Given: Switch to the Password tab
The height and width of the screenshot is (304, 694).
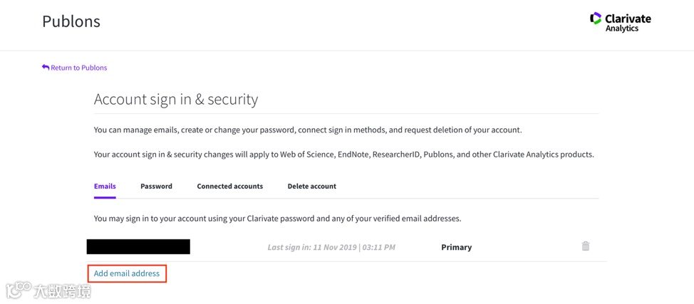Looking at the screenshot, I should [156, 187].
